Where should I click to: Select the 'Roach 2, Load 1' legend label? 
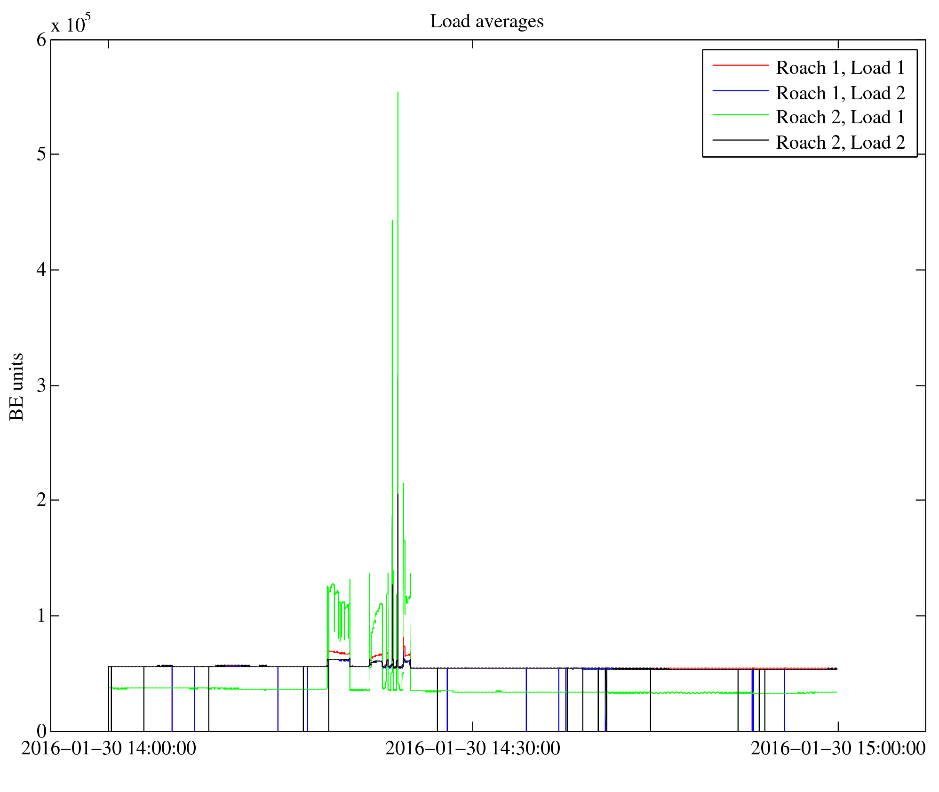tap(840, 117)
